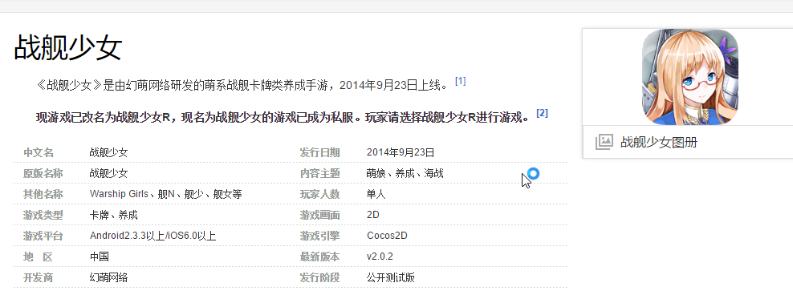
Task: Click the value 中国
Action: 100,257
